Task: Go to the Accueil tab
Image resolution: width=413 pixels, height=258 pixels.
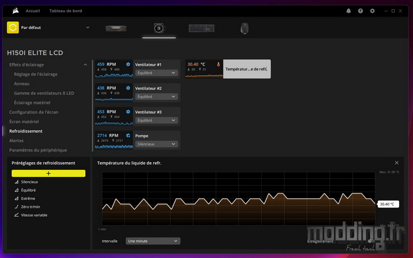Action: [x=33, y=11]
